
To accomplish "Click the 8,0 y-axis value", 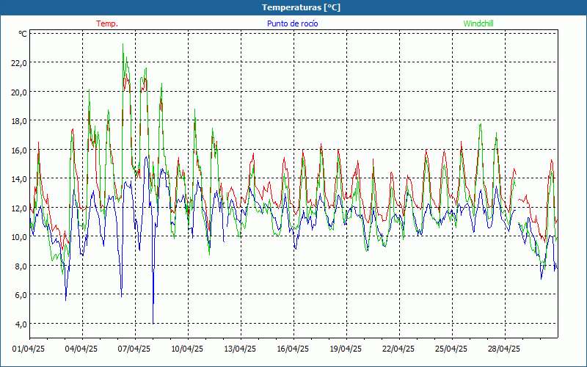I will [21, 266].
